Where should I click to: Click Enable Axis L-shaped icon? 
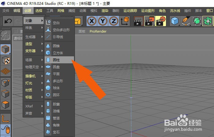click(x=6, y=119)
